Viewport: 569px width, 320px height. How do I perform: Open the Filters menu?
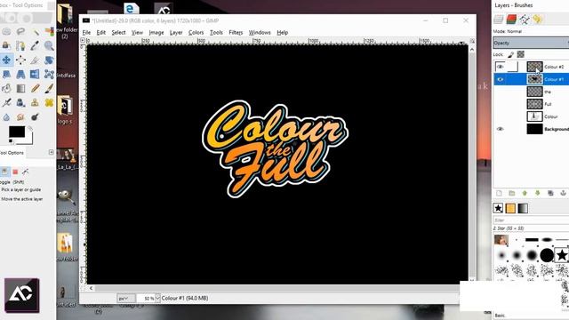click(x=236, y=33)
